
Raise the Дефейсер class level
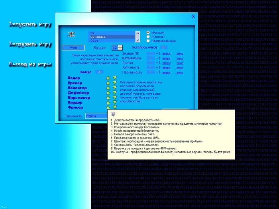coord(108,93)
